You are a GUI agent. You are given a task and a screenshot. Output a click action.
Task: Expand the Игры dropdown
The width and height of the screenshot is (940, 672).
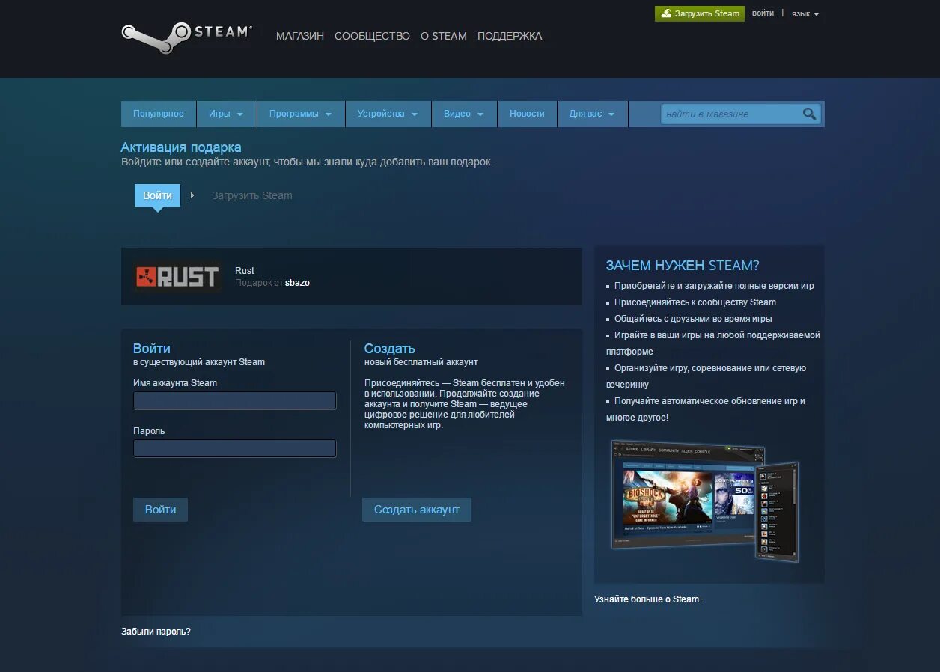[x=227, y=114]
